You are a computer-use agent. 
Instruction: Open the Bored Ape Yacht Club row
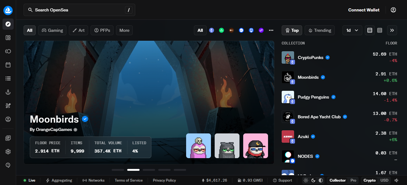coord(339,117)
